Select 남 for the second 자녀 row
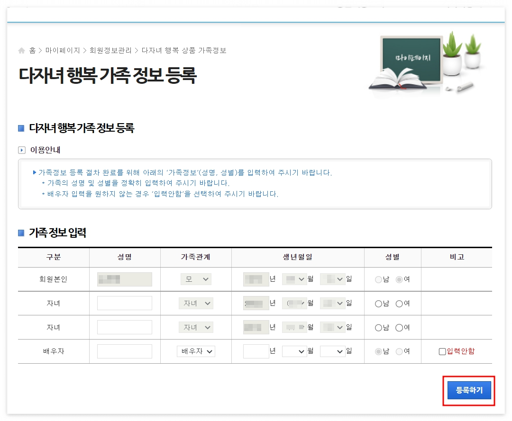This screenshot has width=512, height=421. [378, 328]
